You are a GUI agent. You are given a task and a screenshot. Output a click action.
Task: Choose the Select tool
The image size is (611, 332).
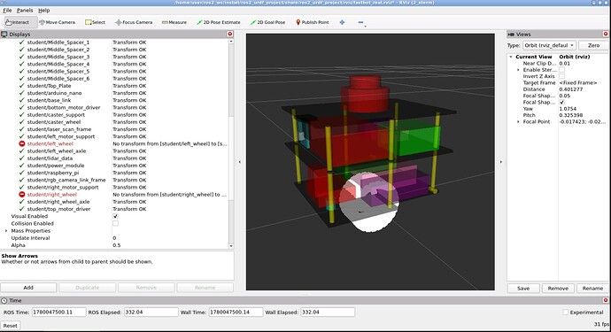click(x=96, y=22)
